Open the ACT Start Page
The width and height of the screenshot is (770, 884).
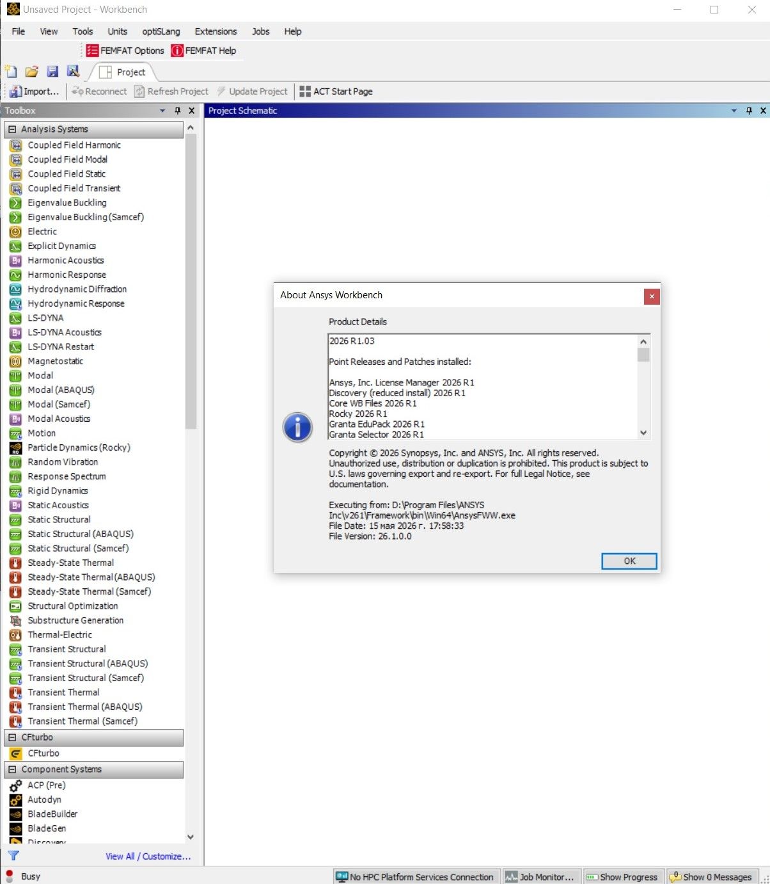point(336,92)
